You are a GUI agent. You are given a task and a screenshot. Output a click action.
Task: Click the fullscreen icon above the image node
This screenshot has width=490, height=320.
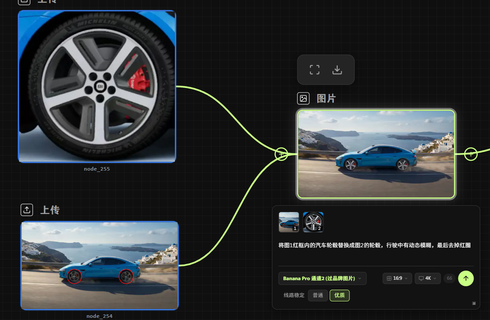315,70
